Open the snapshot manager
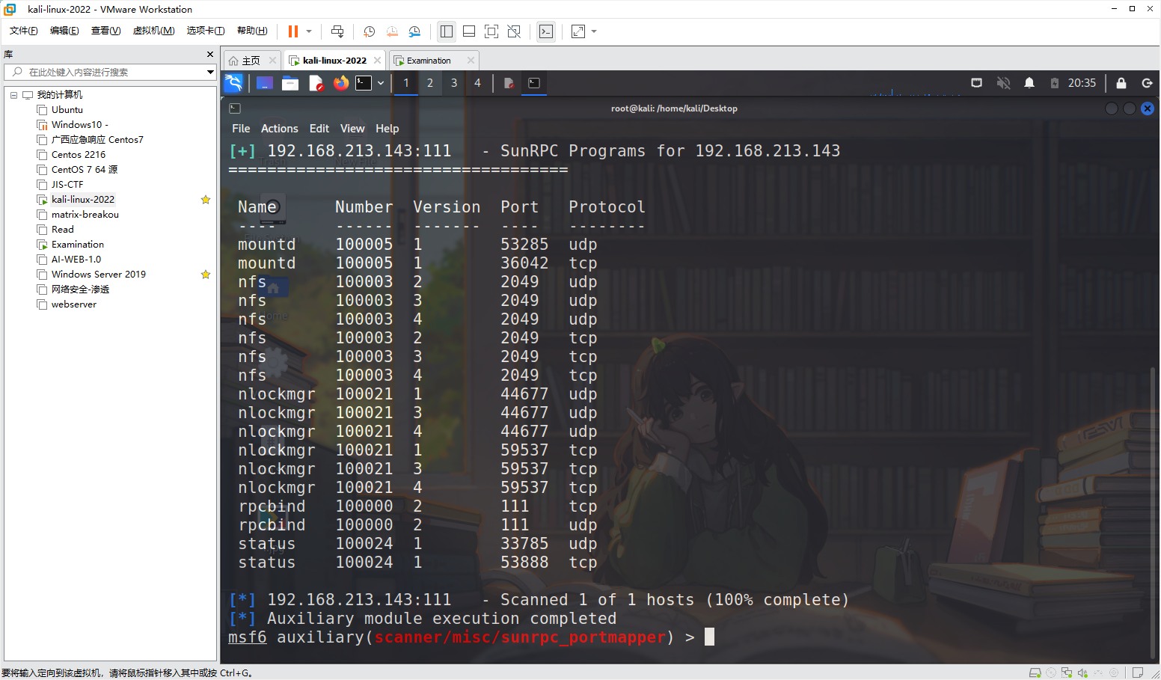1161x680 pixels. (415, 31)
